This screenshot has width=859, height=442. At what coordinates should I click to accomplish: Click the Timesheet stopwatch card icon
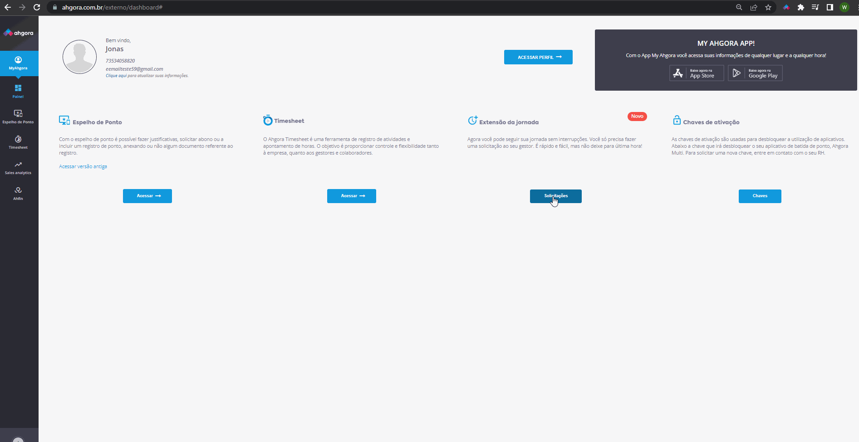pyautogui.click(x=268, y=120)
